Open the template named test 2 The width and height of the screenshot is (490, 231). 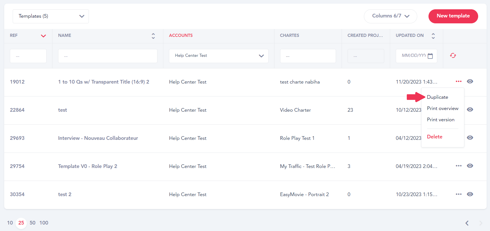[x=65, y=194]
